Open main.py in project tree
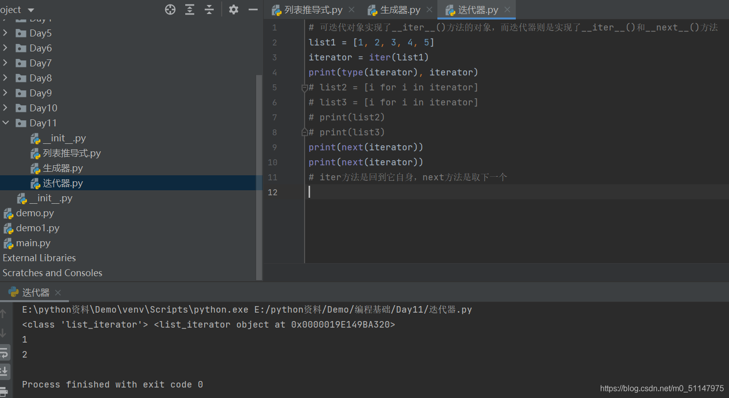The height and width of the screenshot is (398, 729). [x=33, y=243]
